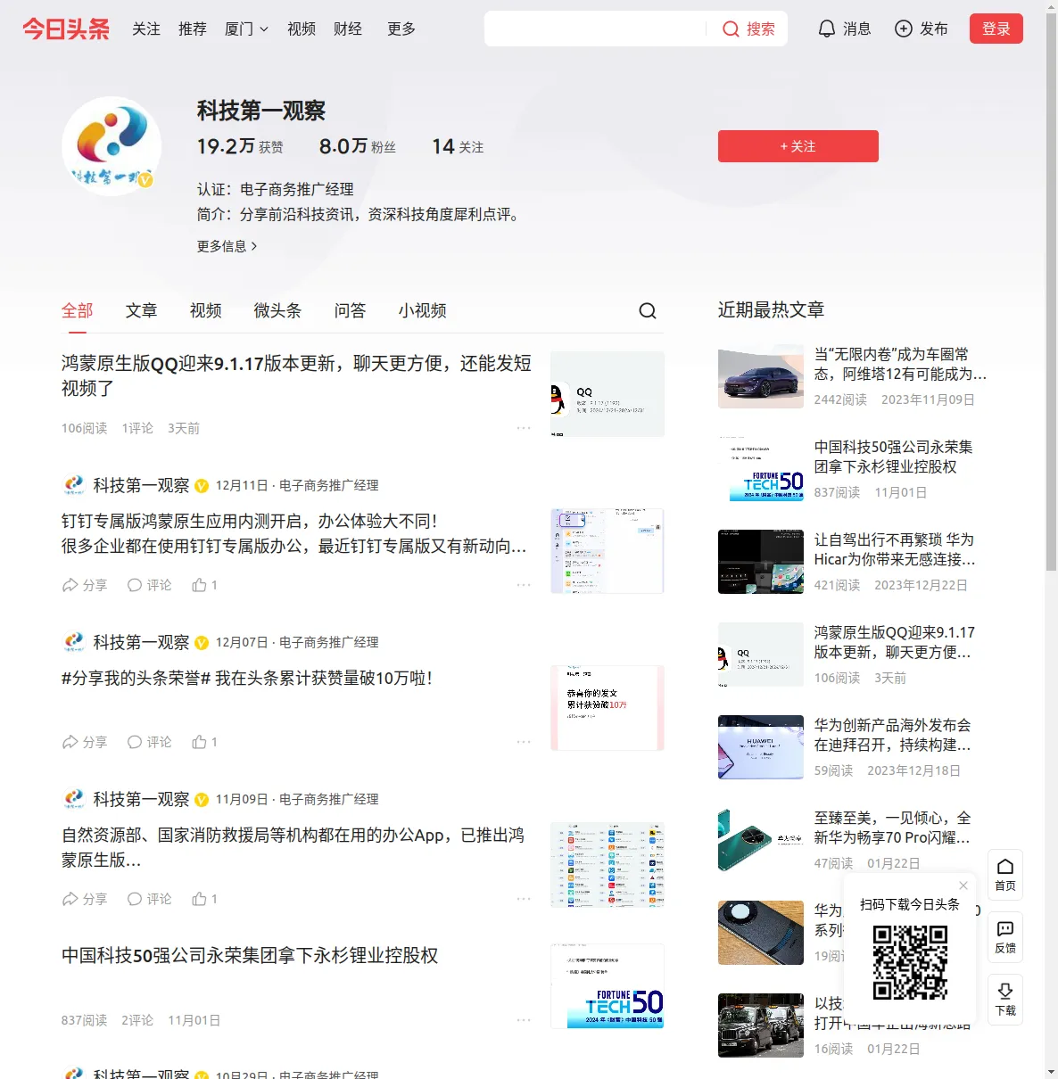Share the 钉钉专属版鸿蒙原生应用 post
This screenshot has height=1079, width=1058.
point(85,585)
